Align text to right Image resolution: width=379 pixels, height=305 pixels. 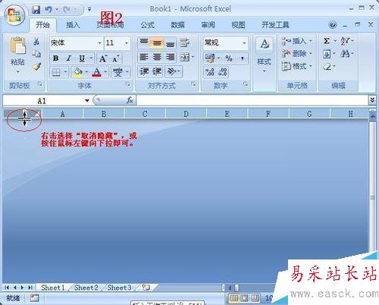pos(171,58)
